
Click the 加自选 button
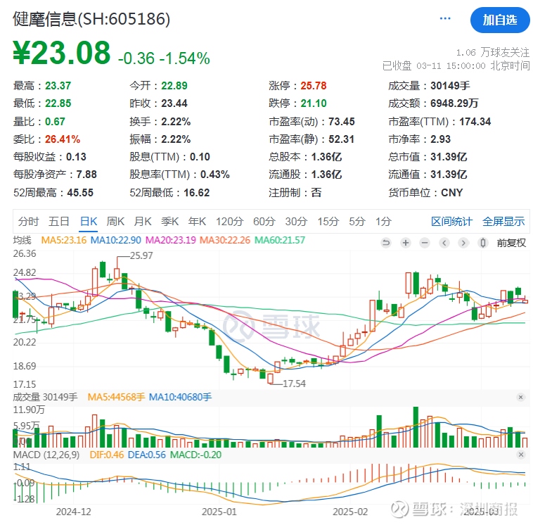(500, 20)
